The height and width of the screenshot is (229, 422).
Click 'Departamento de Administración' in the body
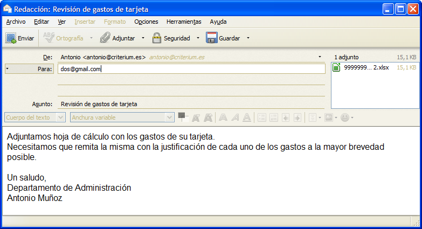point(69,188)
